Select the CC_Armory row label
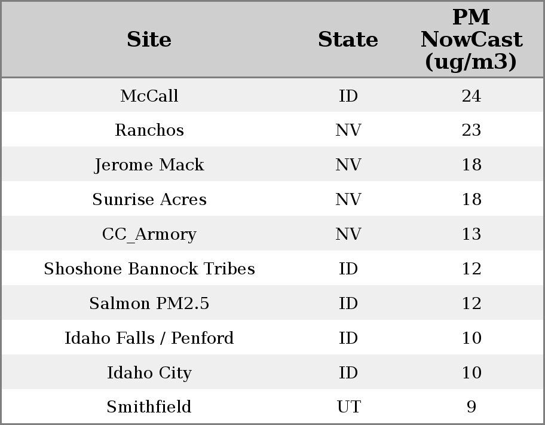Image resolution: width=545 pixels, height=425 pixels. click(x=149, y=234)
